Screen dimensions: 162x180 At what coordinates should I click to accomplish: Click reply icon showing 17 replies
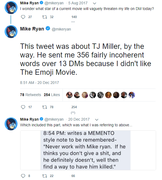23,107
